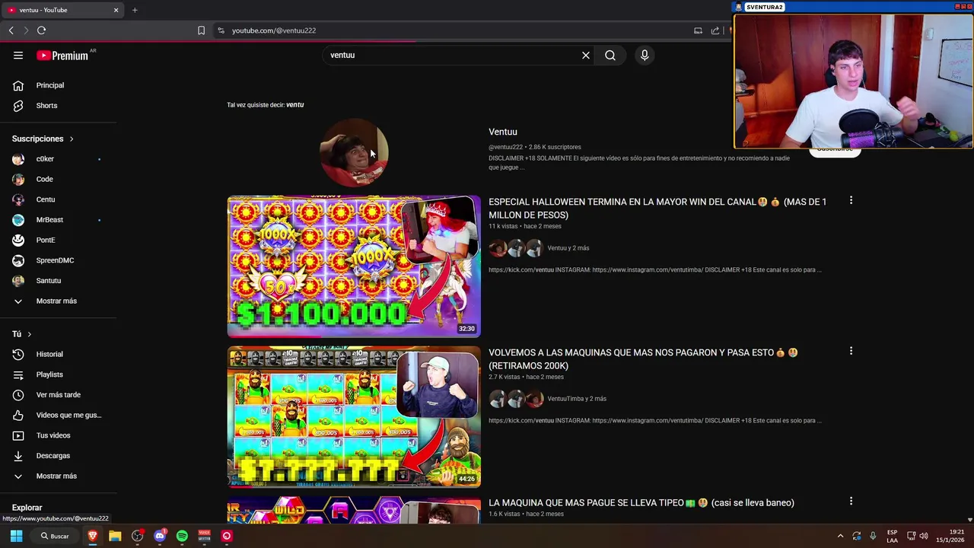Click the browser address bar URL
974x548 pixels.
pos(274,30)
